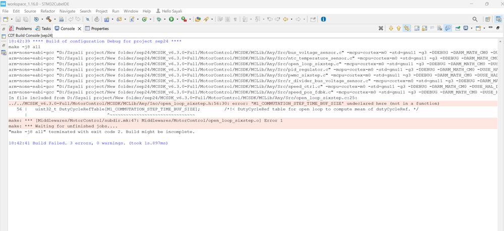
Task: Click the Hello Sayali account link
Action: [169, 11]
